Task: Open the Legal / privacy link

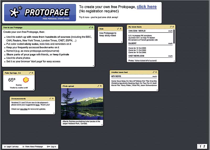Action: (11, 147)
